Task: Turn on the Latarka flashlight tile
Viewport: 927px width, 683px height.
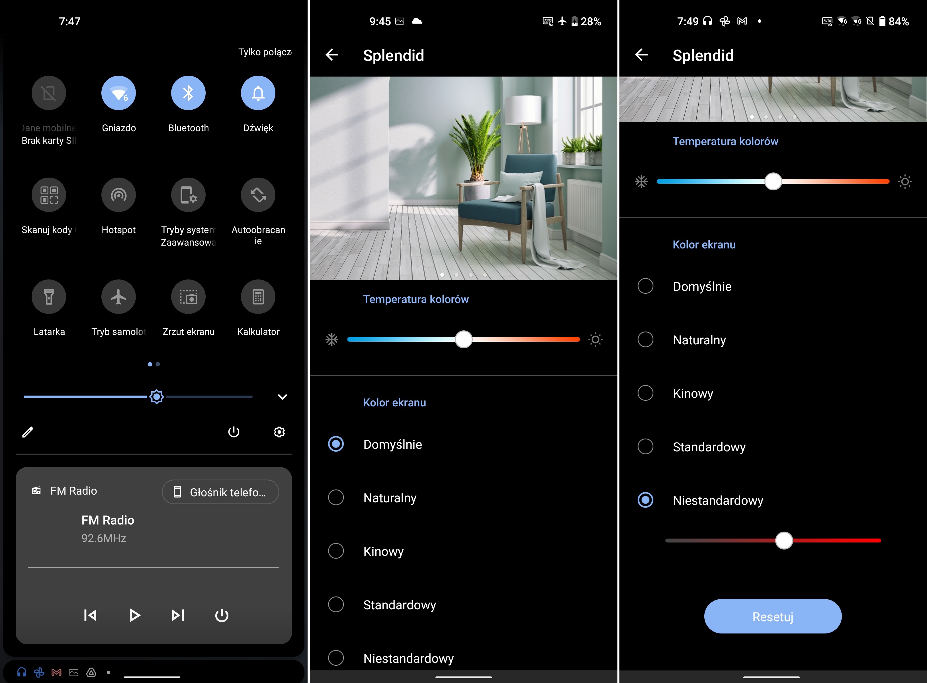Action: tap(49, 297)
